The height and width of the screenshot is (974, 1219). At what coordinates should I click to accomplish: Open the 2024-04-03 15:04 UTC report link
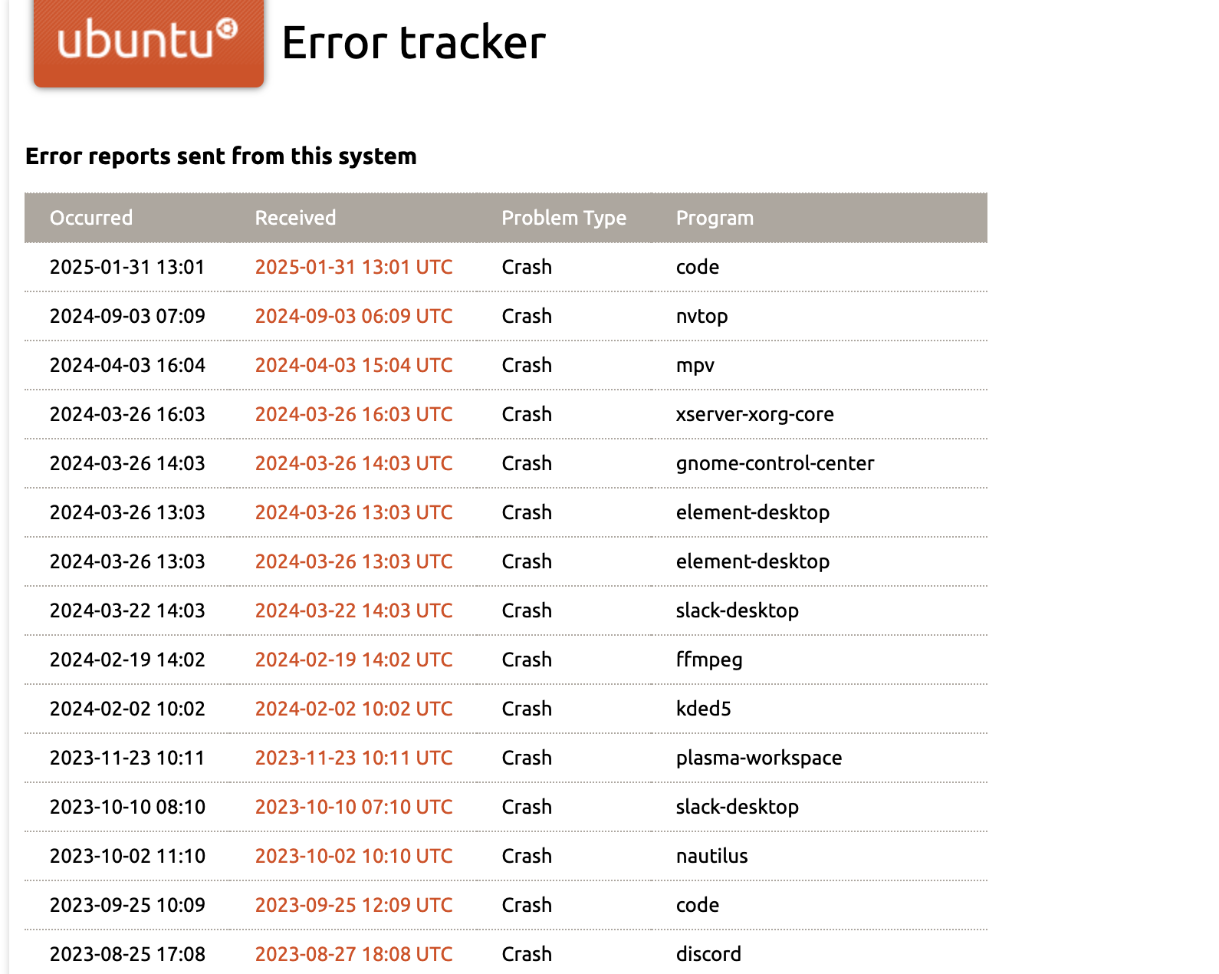click(x=353, y=365)
